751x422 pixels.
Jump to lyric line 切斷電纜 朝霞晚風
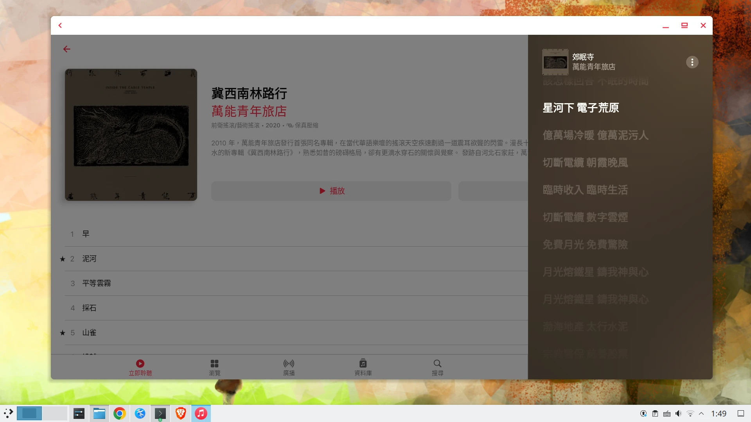point(585,163)
